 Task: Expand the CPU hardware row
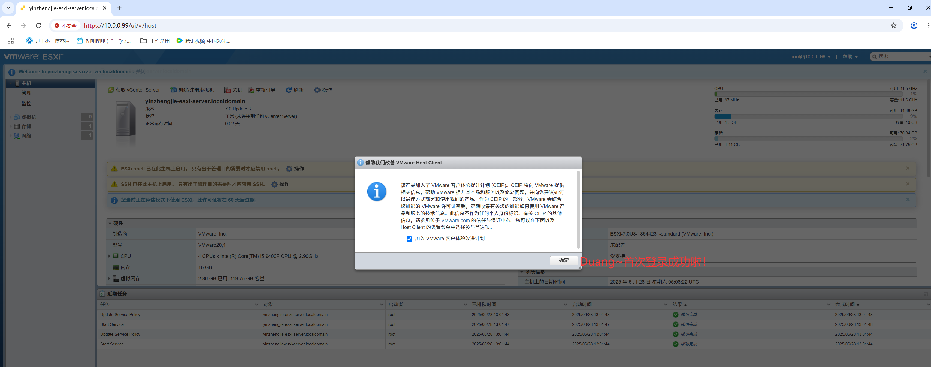pos(109,256)
